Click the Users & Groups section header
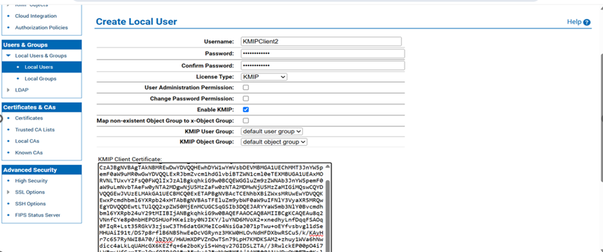Screen dimensions: 603x252 (x=42, y=45)
